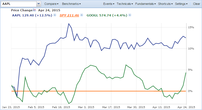Click the Feb 5, 2015 date label
202x110 pixels.
[x=36, y=107]
